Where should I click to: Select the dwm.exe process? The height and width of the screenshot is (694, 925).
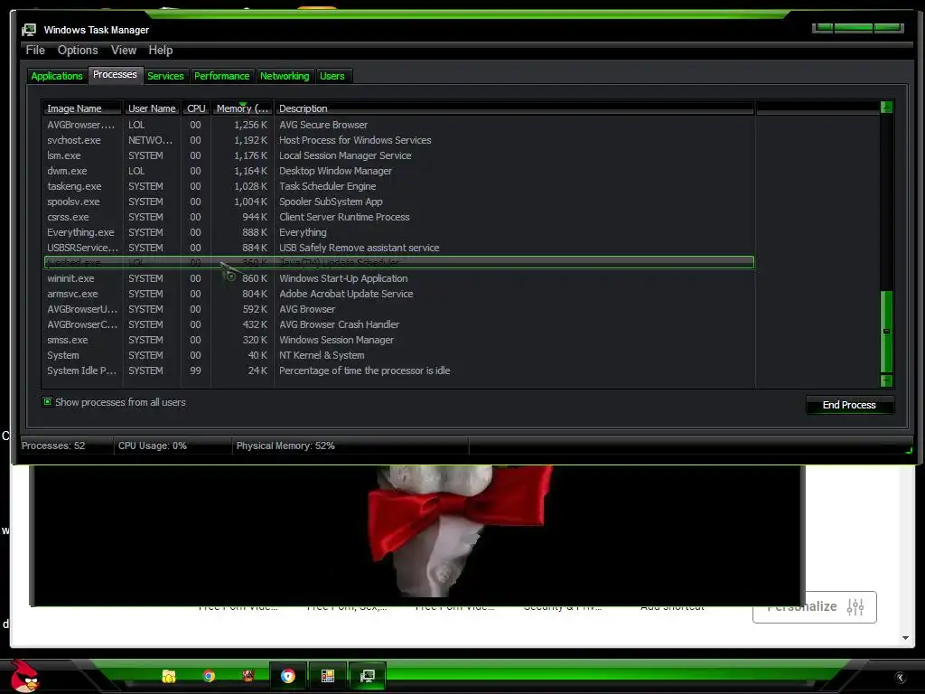pyautogui.click(x=399, y=171)
